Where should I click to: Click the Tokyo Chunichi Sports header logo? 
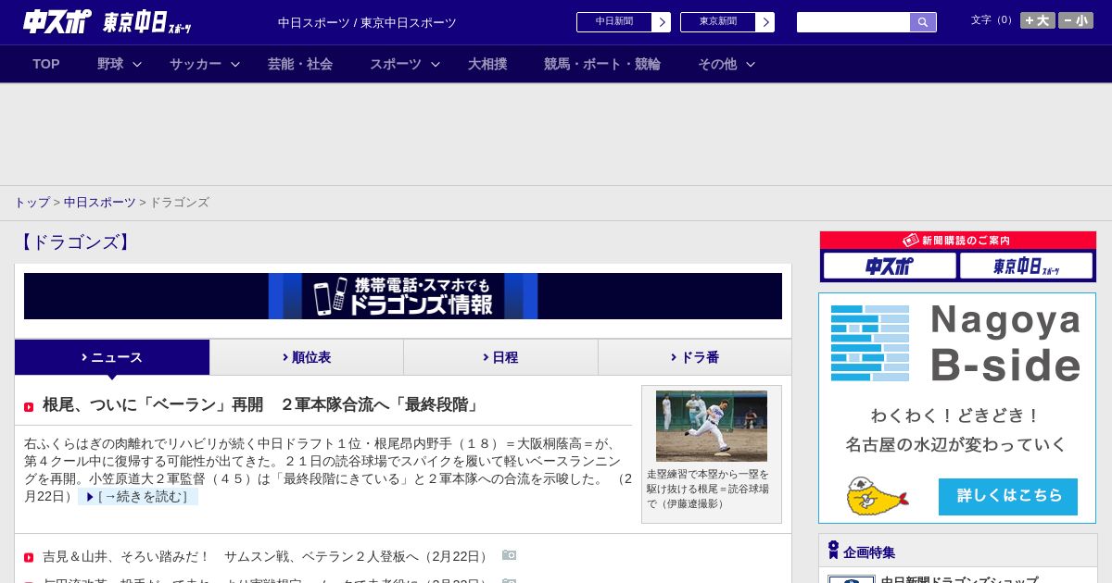click(x=146, y=22)
